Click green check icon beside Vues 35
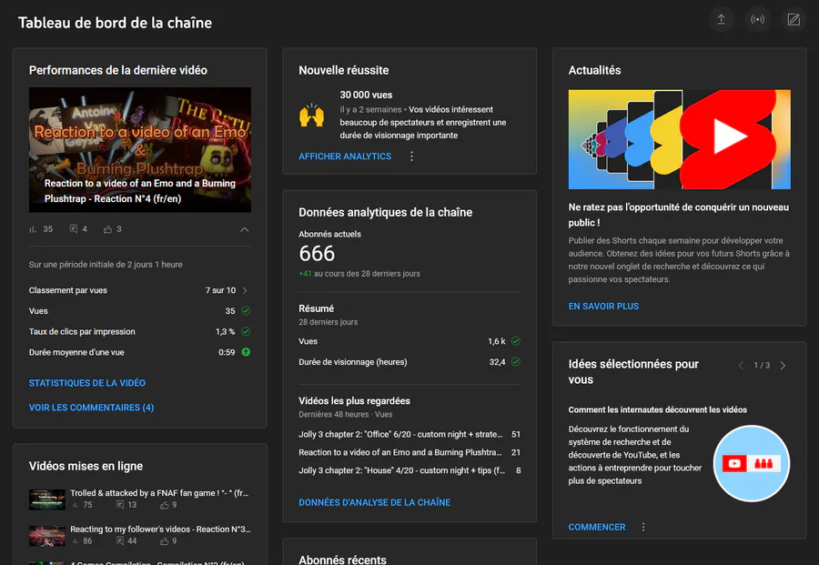The image size is (819, 565). pos(246,310)
